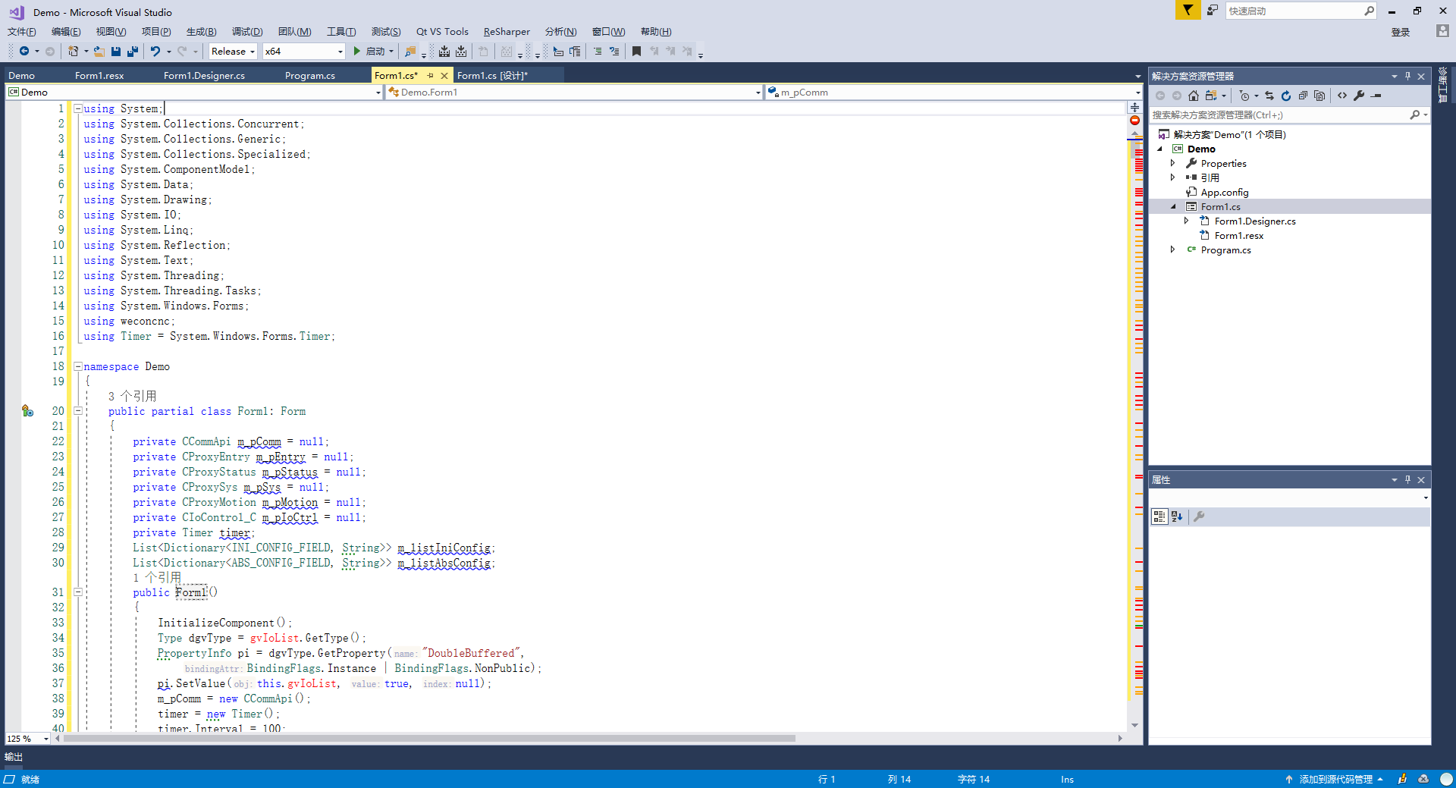Open the ReSharper menu
The image size is (1456, 788).
(507, 32)
